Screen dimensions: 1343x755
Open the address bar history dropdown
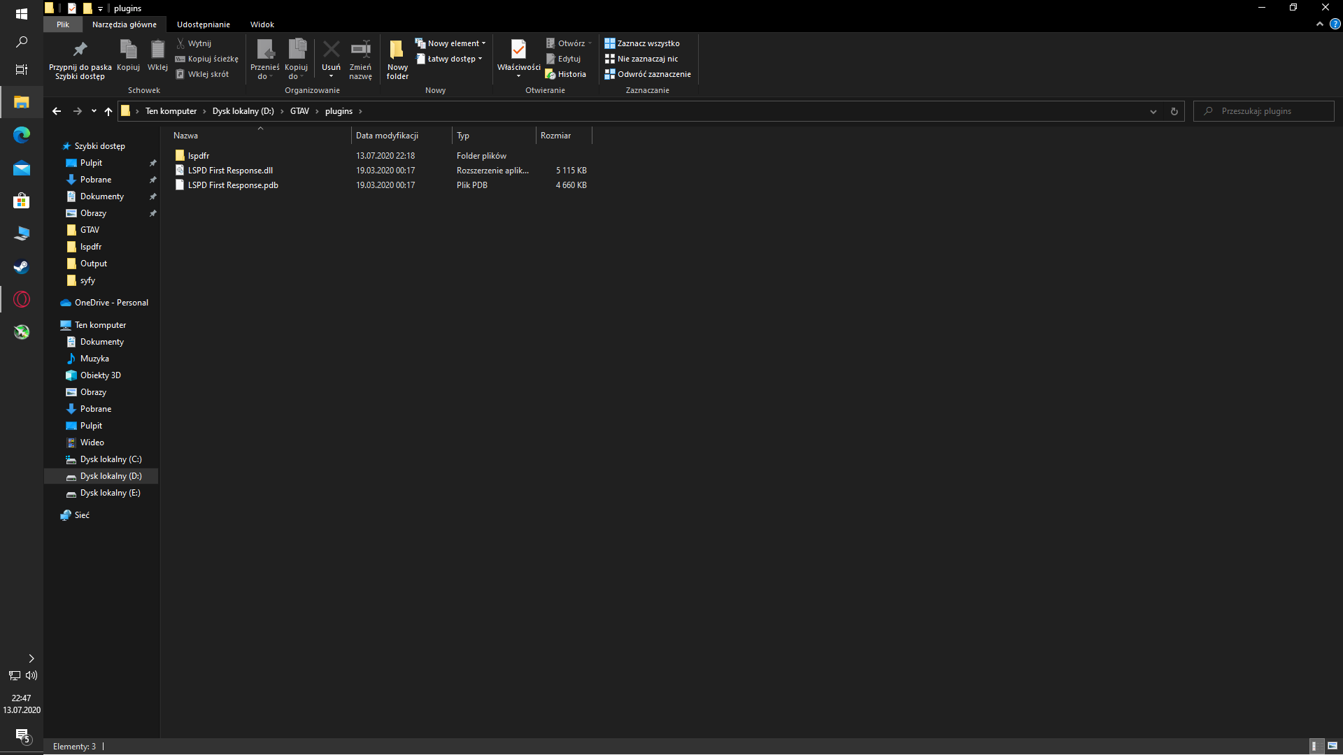pyautogui.click(x=1153, y=111)
